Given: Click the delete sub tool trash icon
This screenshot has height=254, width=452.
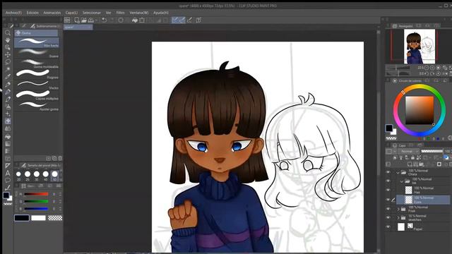Looking at the screenshot, I should coord(60,158).
